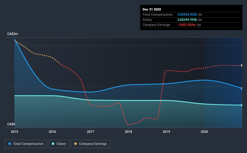Click the 2015 x-axis label
Image resolution: width=247 pixels, height=153 pixels.
pos(14,132)
